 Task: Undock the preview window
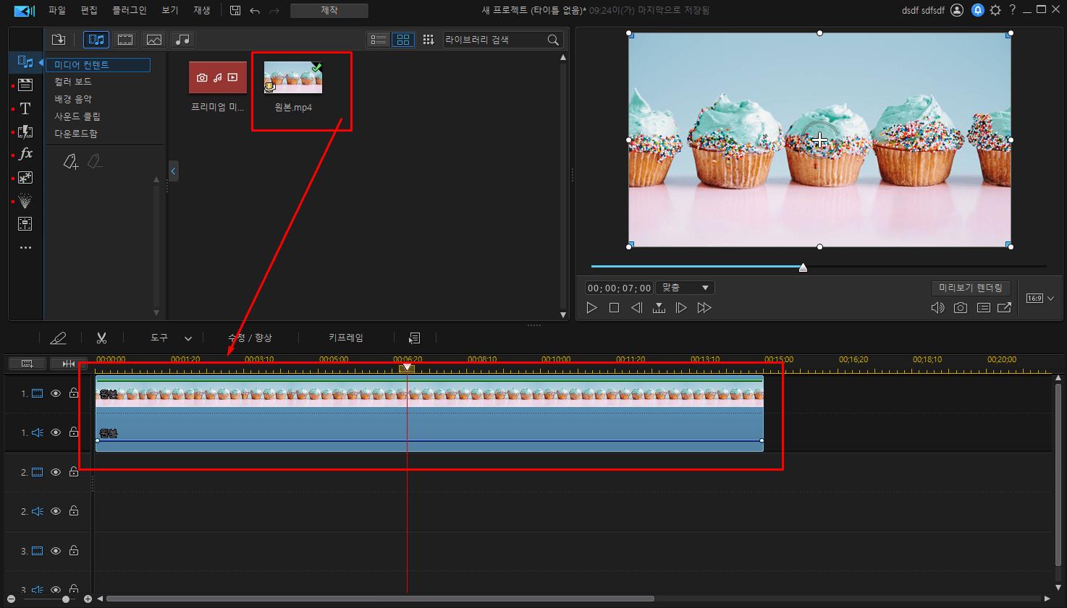(1005, 308)
